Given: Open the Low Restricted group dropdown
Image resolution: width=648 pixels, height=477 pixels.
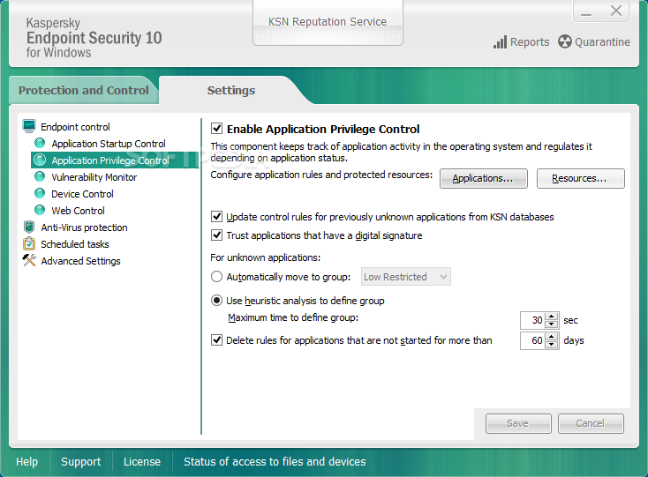Looking at the screenshot, I should [406, 277].
